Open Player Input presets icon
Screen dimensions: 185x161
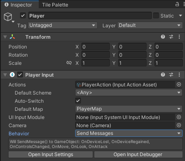tap(171, 75)
